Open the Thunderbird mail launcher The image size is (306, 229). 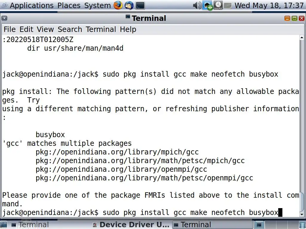pos(129,5)
